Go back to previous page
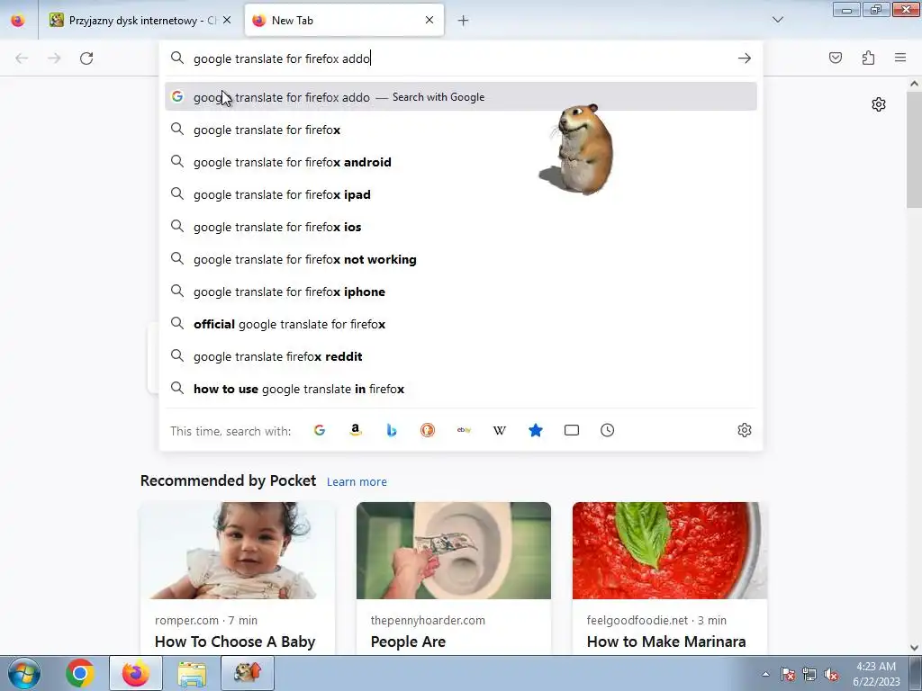The width and height of the screenshot is (922, 691). pyautogui.click(x=22, y=58)
